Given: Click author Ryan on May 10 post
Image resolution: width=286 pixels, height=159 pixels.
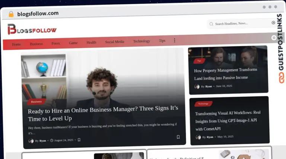Looking at the screenshot, I should (x=210, y=137).
